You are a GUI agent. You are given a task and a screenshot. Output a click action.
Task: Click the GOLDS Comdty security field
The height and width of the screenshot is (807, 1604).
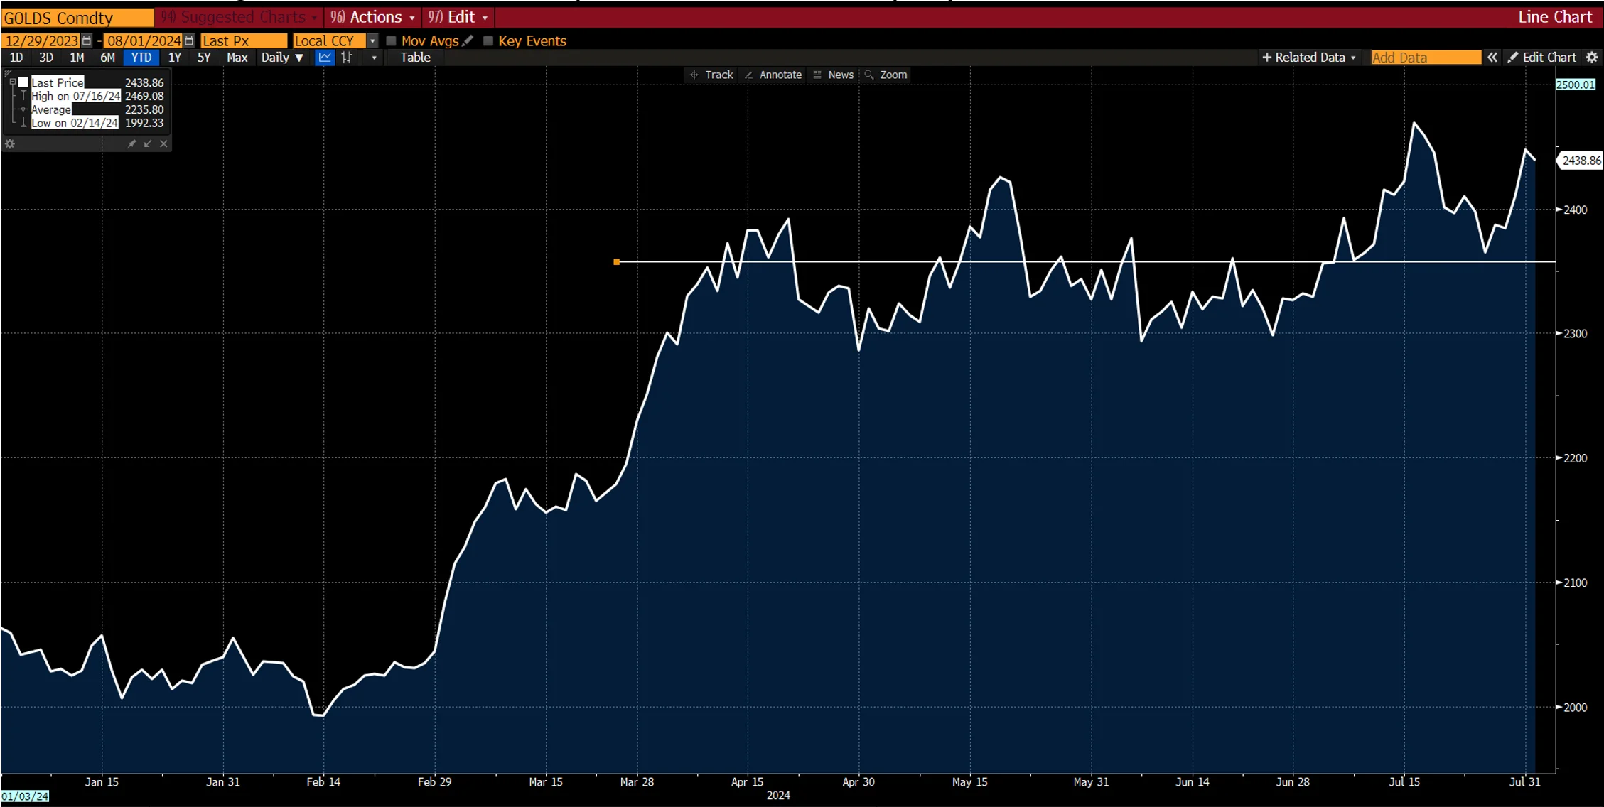coord(77,18)
